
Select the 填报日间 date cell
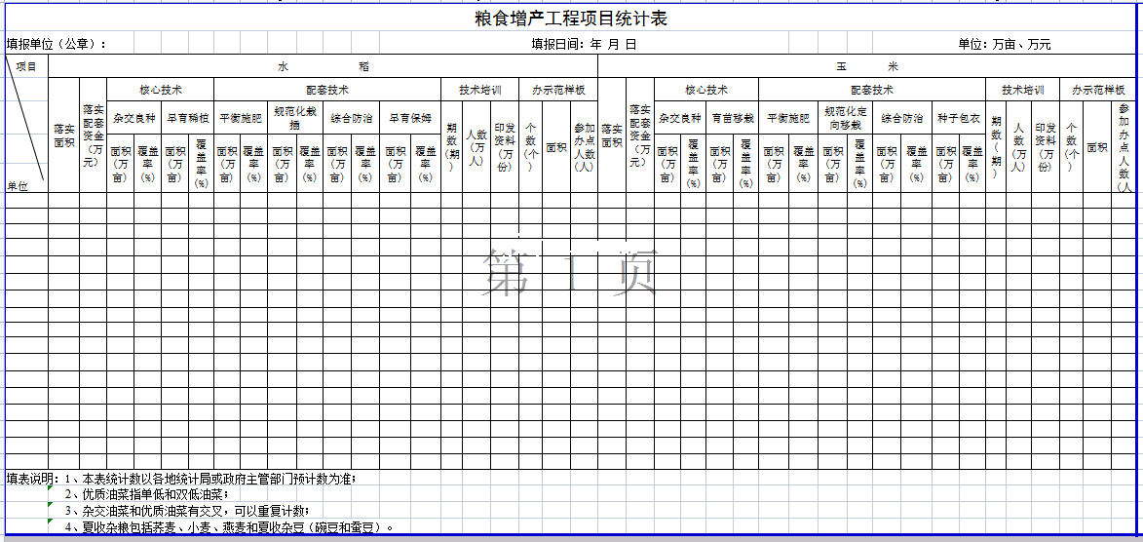(583, 44)
